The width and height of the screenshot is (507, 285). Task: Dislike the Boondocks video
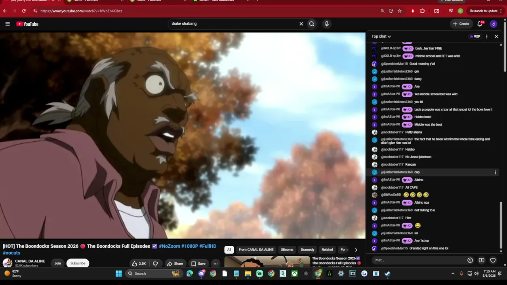point(156,264)
